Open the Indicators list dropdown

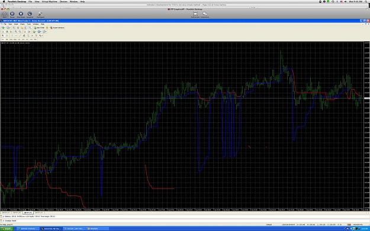(34, 31)
